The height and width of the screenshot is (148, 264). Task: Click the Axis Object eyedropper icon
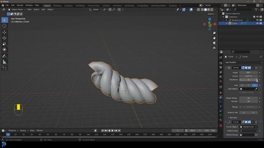[256, 89]
